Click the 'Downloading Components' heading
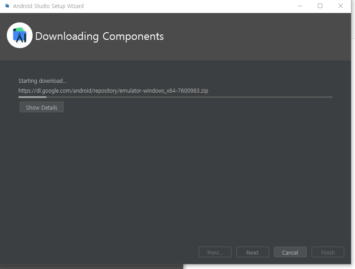355x269 pixels. [x=99, y=36]
